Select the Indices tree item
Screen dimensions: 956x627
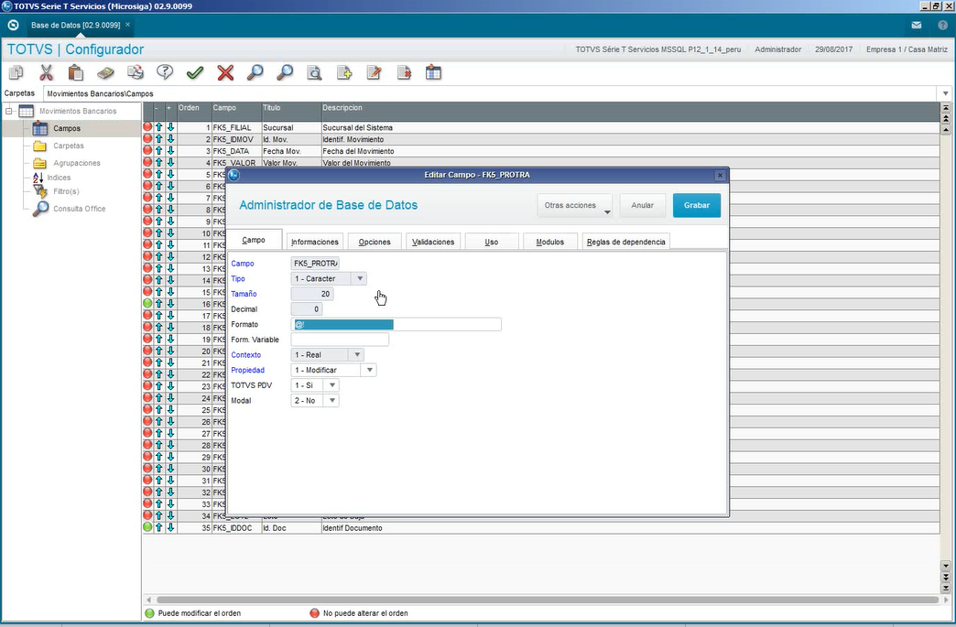point(59,178)
